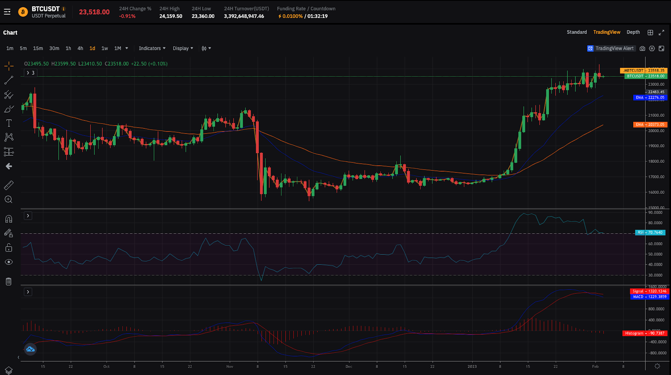This screenshot has width=671, height=375.
Task: Select the 4h timeframe
Action: point(80,49)
